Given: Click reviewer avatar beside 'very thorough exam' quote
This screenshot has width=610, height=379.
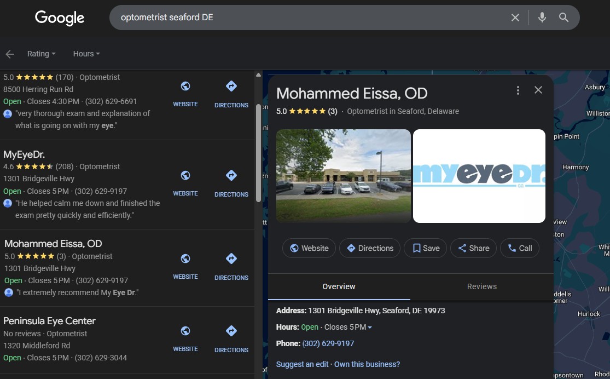Looking at the screenshot, I should click(x=8, y=114).
